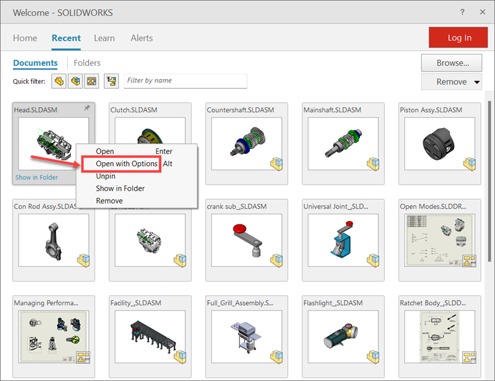
Task: Expand the Remove button dropdown arrow
Action: pyautogui.click(x=477, y=82)
